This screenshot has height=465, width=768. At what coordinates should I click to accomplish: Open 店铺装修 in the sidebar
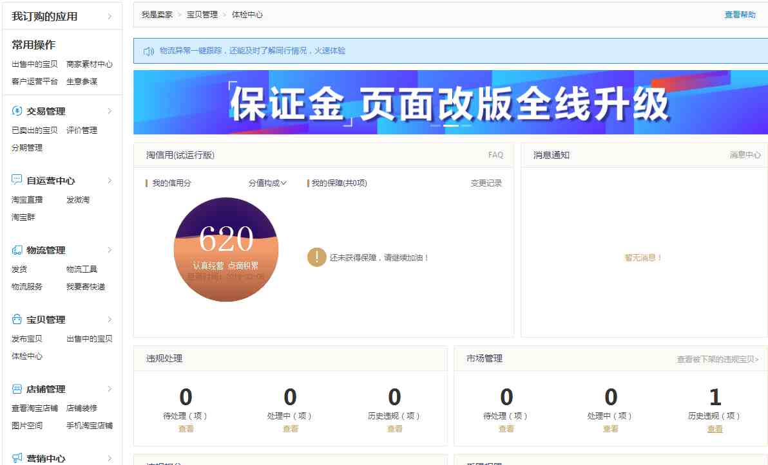click(82, 408)
